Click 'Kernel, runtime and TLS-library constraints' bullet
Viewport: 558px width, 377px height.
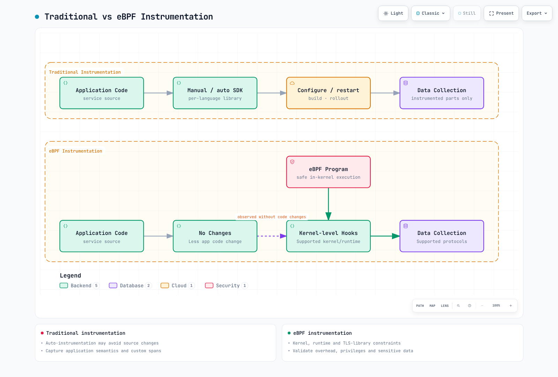347,343
